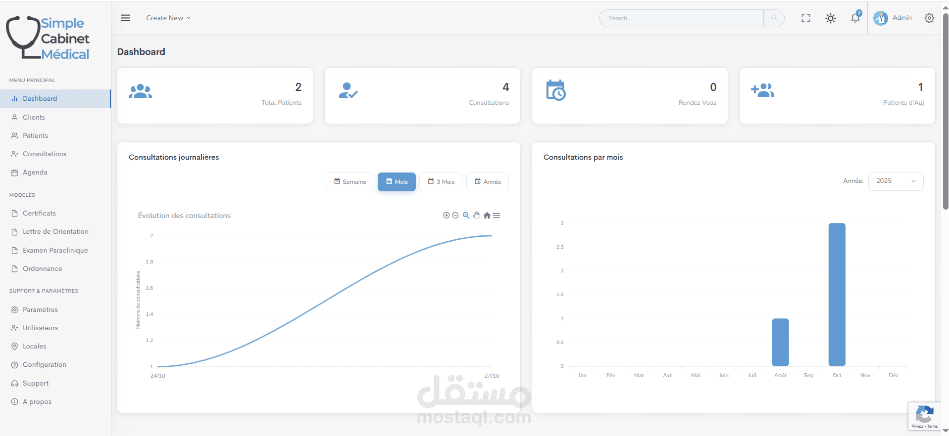Select Mois period
This screenshot has width=949, height=436.
pos(397,182)
